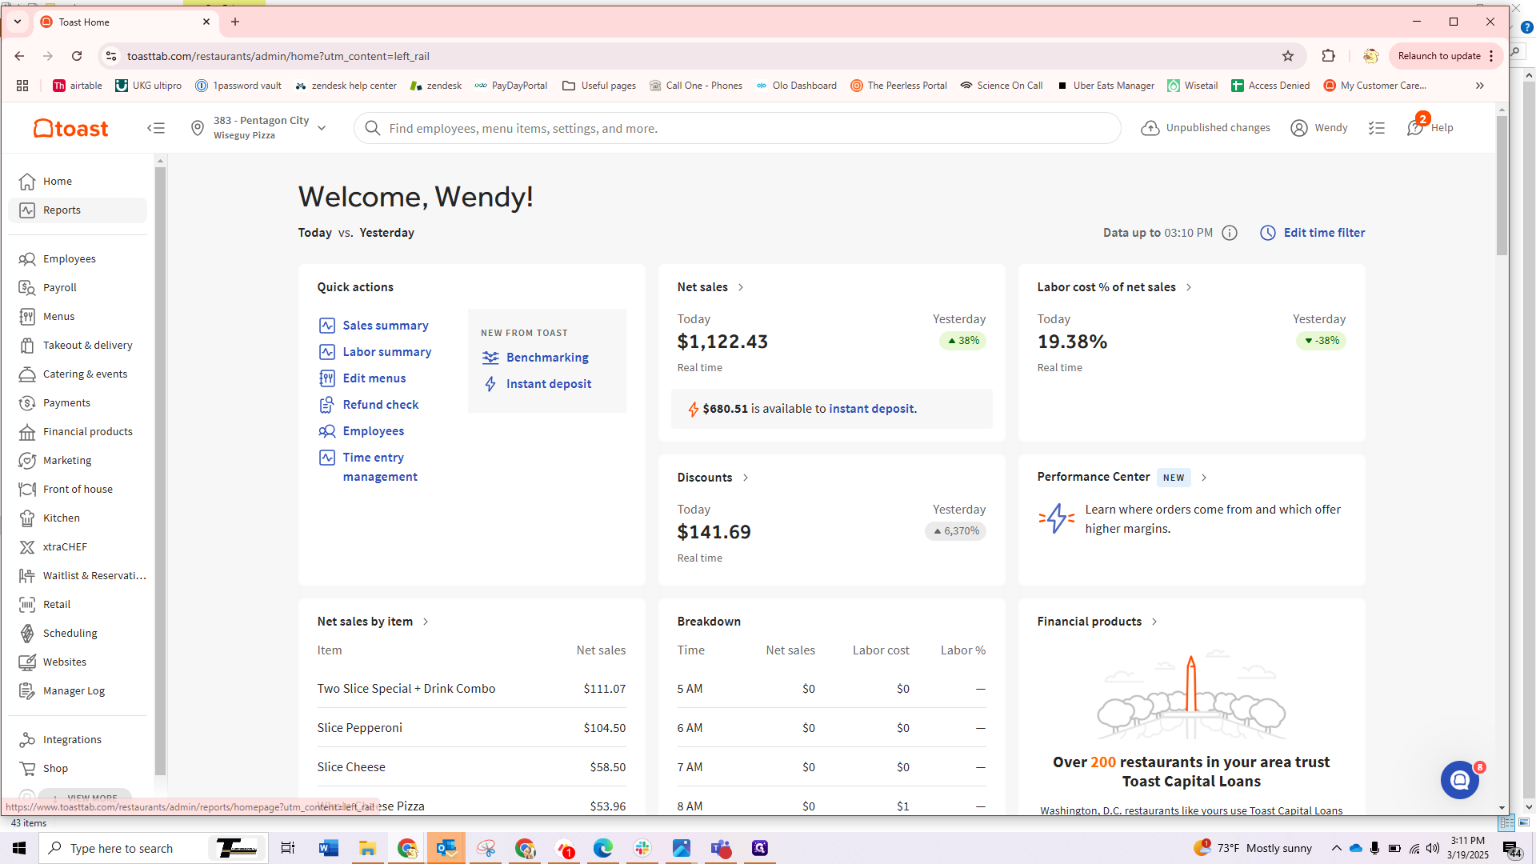Screen dimensions: 1536x864
Task: Go to Home in sidebar
Action: tap(78, 182)
